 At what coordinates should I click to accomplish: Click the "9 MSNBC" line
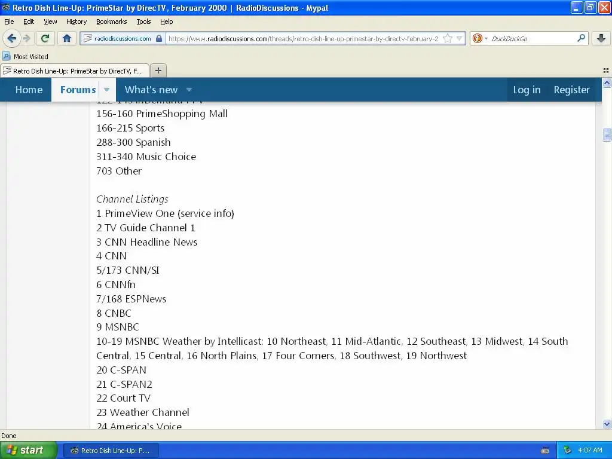(x=118, y=327)
